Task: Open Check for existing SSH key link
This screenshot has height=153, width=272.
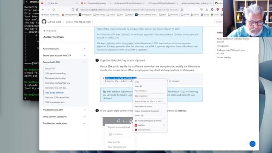Action: (x=57, y=83)
